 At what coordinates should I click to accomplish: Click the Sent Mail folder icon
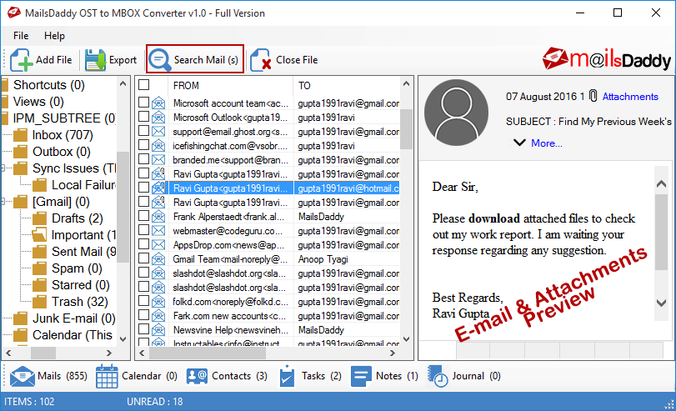pyautogui.click(x=39, y=252)
